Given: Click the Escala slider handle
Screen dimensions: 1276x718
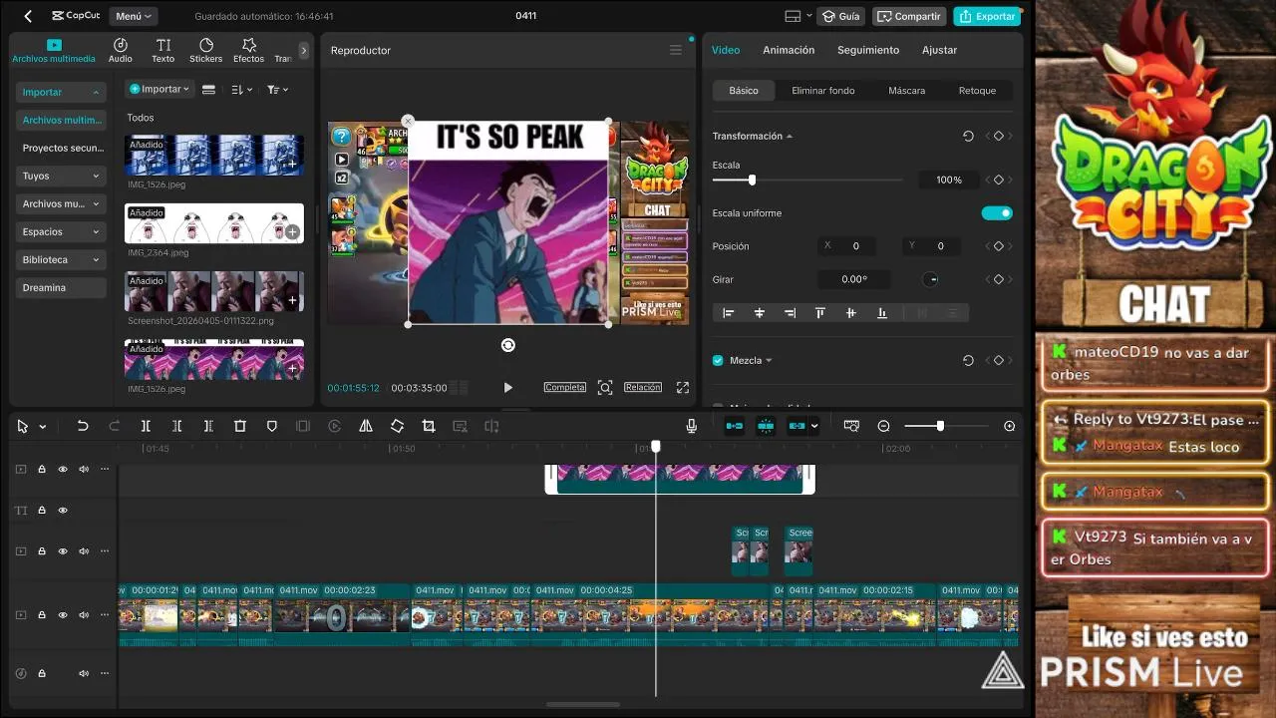Looking at the screenshot, I should pos(752,179).
